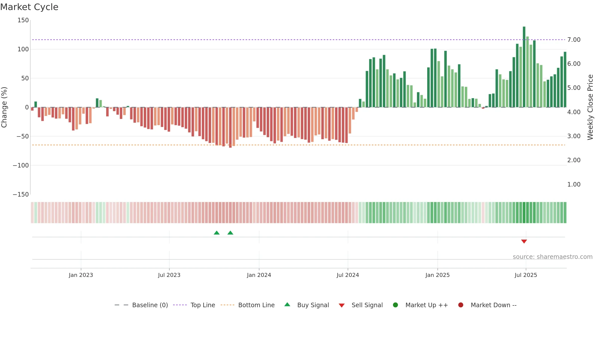Click the Jul 2025 axis label

526,275
